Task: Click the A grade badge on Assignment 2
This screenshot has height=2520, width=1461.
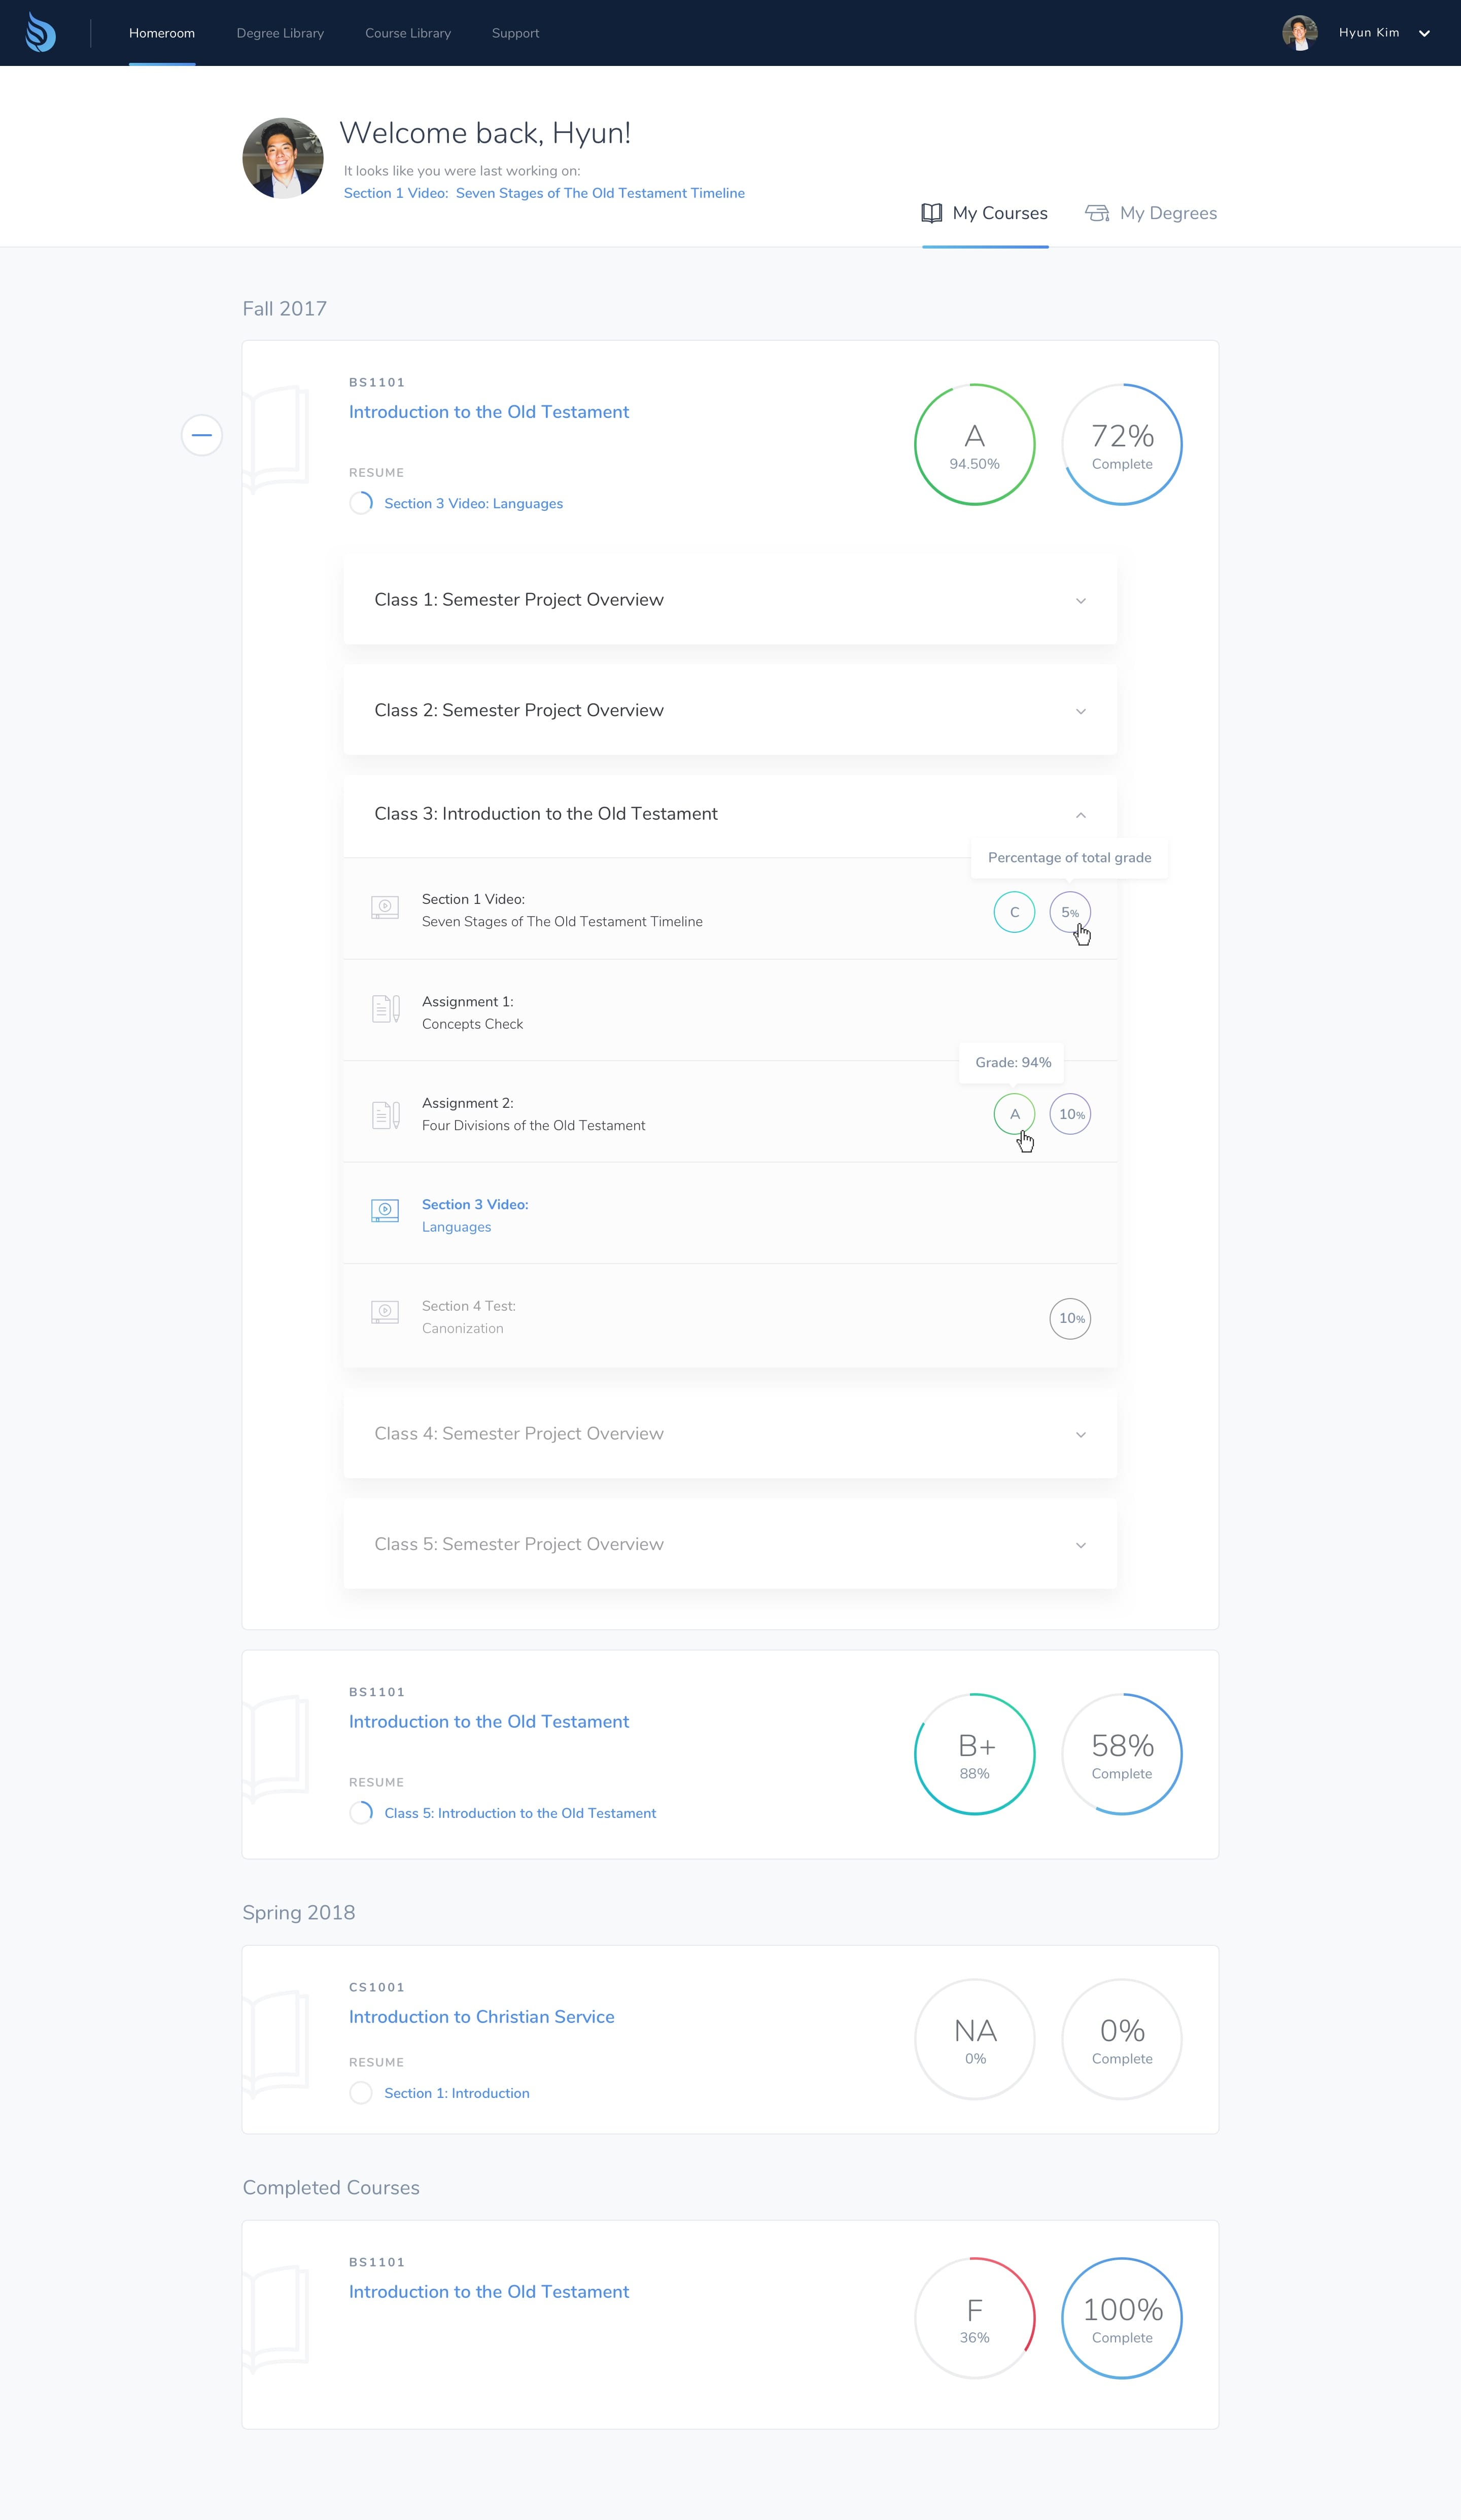Action: coord(1014,1114)
